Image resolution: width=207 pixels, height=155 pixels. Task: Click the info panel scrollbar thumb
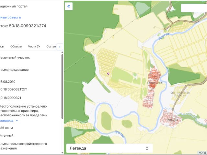[62, 87]
